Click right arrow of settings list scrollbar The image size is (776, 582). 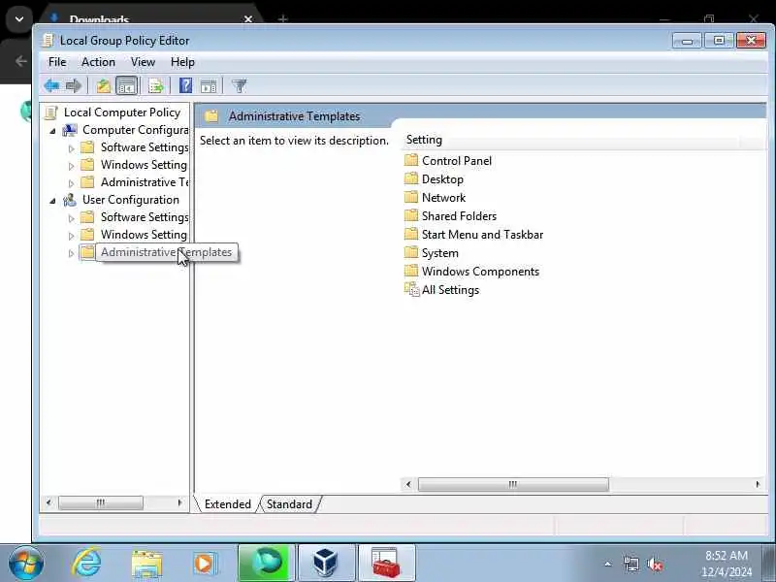point(758,484)
